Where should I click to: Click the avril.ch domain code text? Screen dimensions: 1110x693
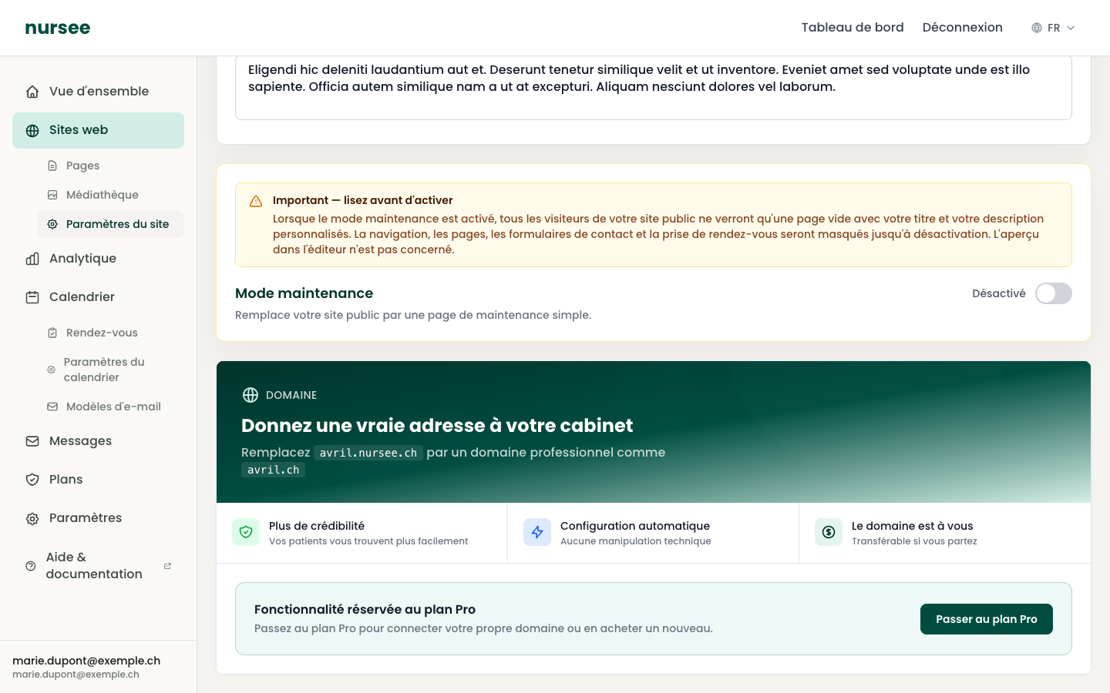coord(273,470)
